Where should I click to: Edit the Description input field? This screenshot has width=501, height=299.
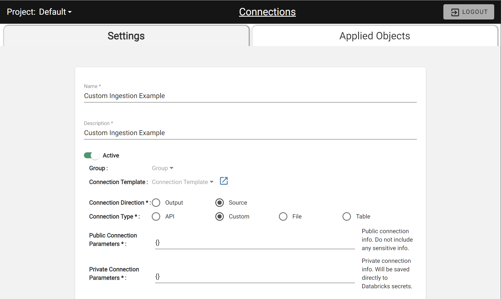tap(250, 133)
